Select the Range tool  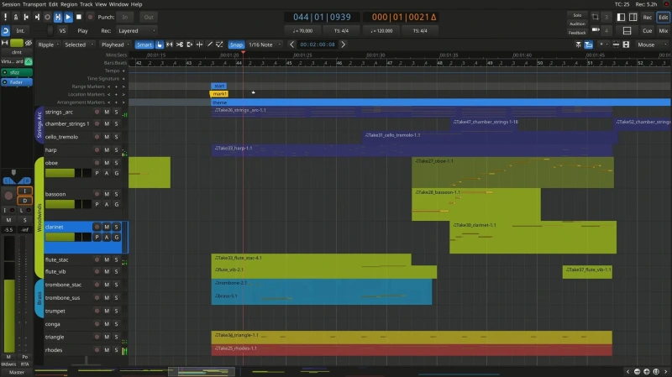170,45
